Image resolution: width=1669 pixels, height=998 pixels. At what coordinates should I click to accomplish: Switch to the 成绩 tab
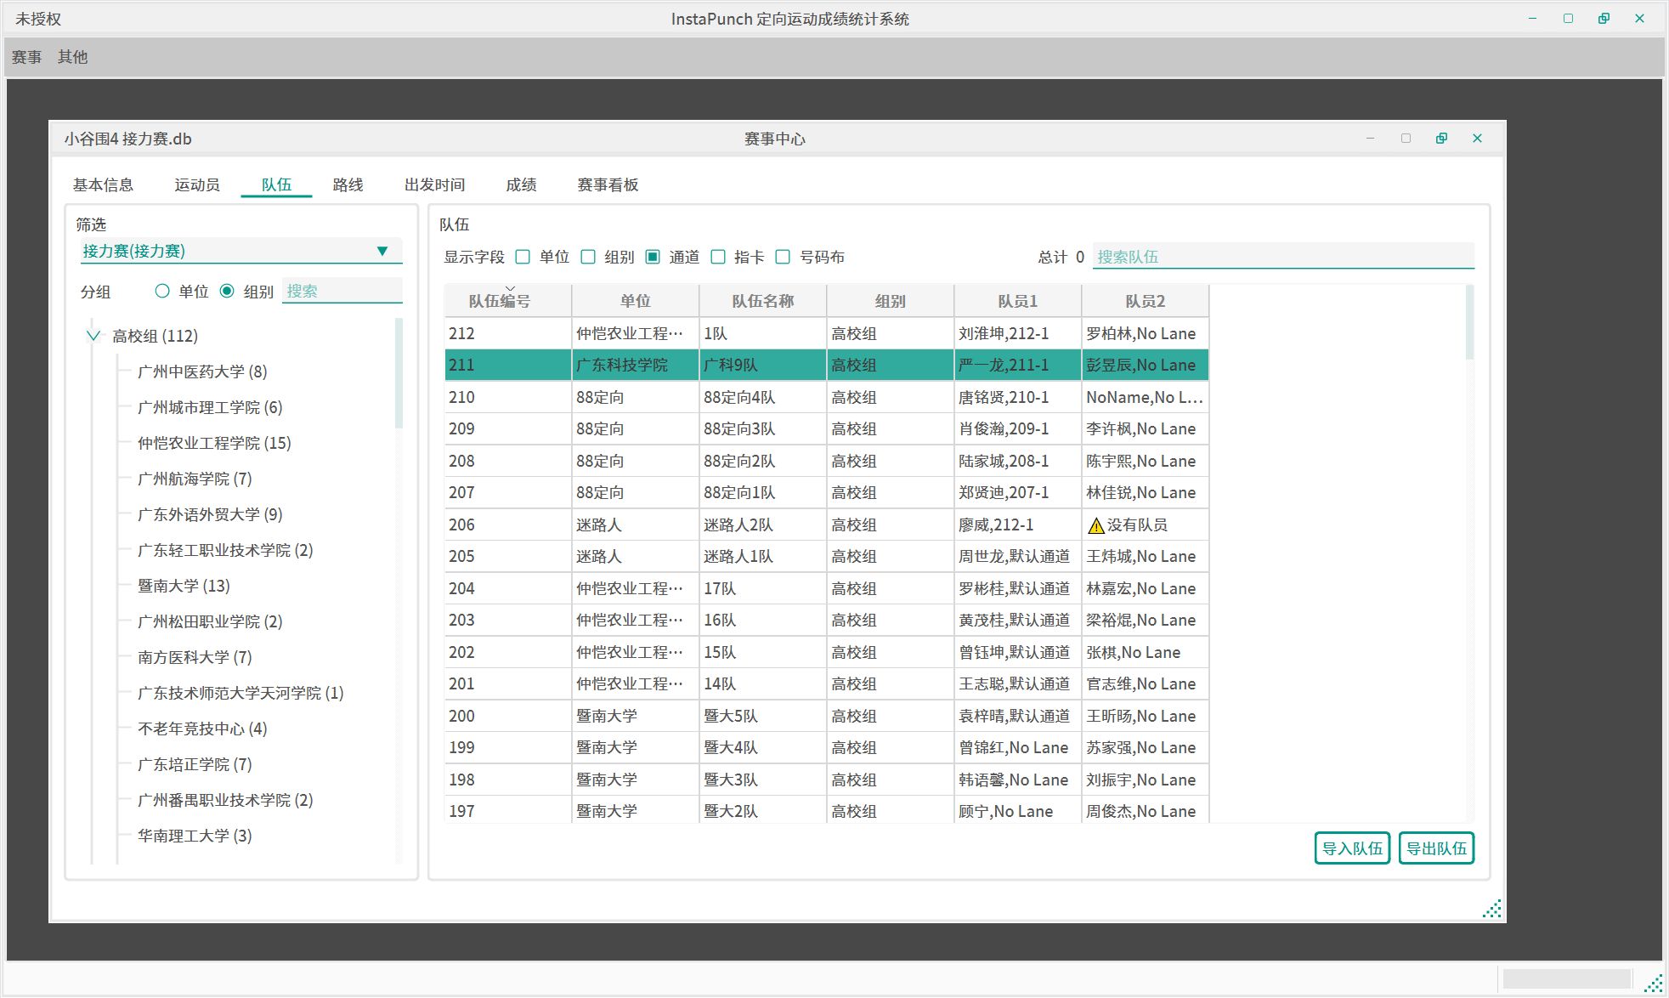point(521,184)
